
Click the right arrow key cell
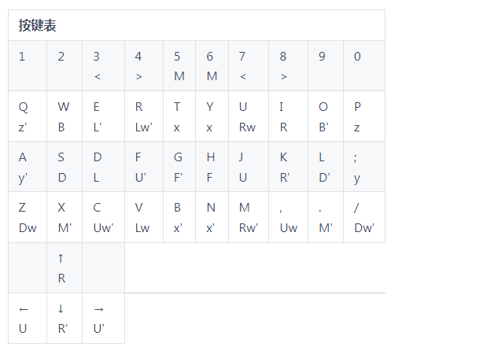(104, 319)
